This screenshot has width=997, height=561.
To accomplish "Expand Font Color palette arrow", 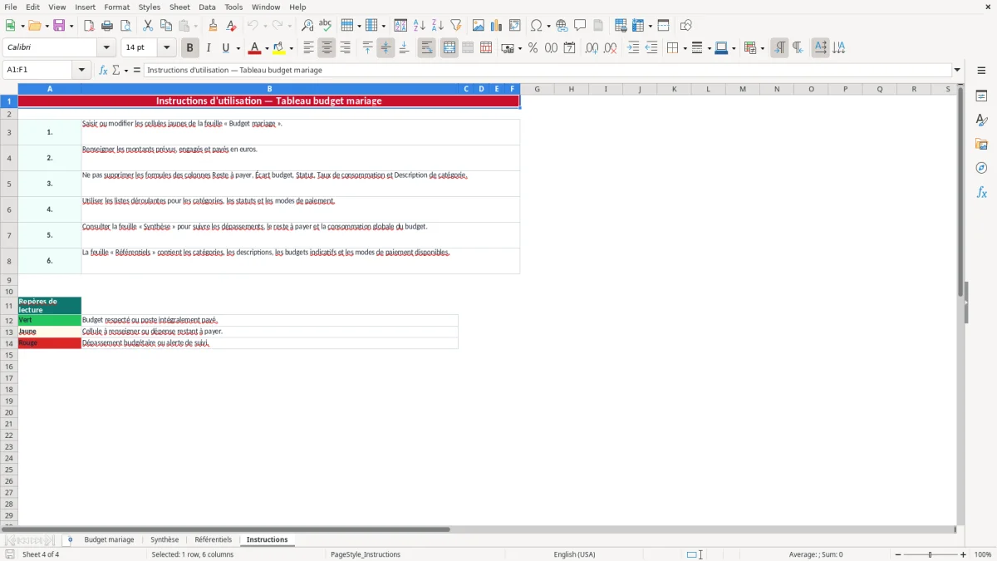I will tap(267, 49).
